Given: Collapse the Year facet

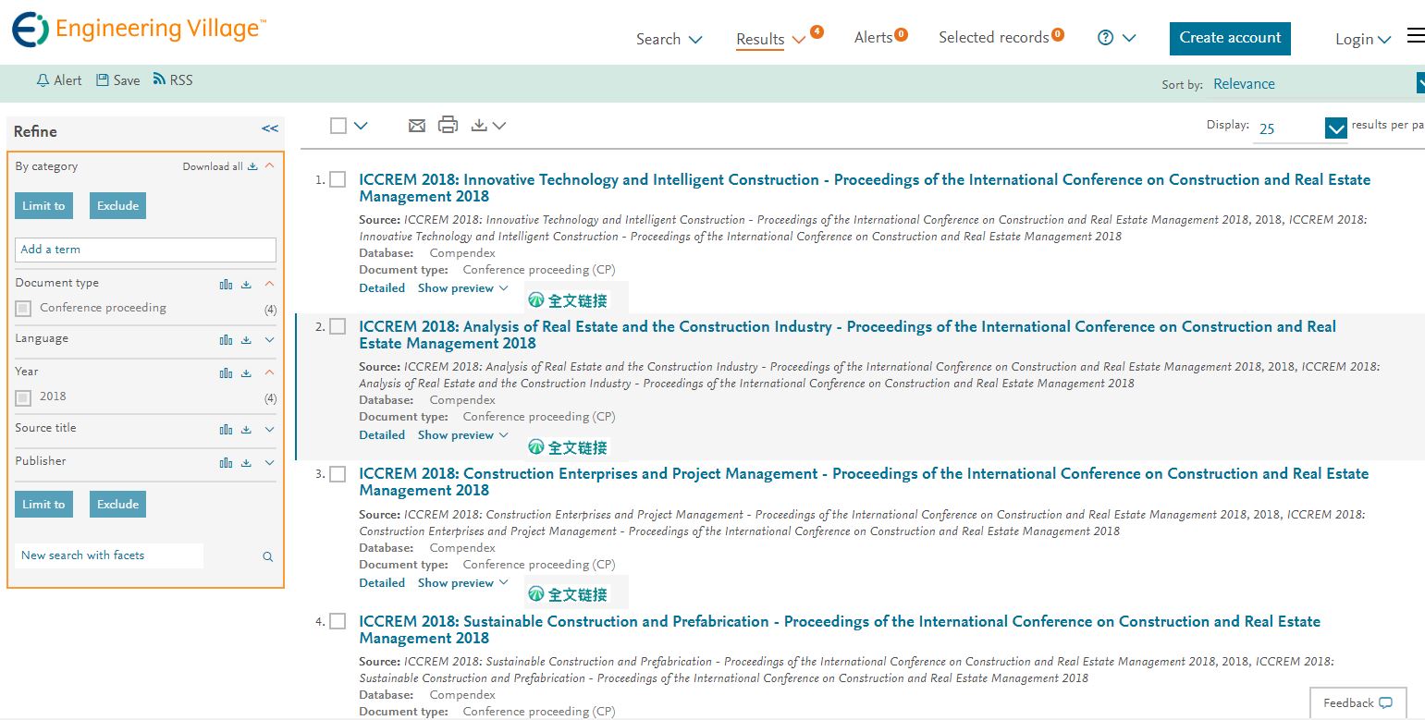Looking at the screenshot, I should (269, 372).
